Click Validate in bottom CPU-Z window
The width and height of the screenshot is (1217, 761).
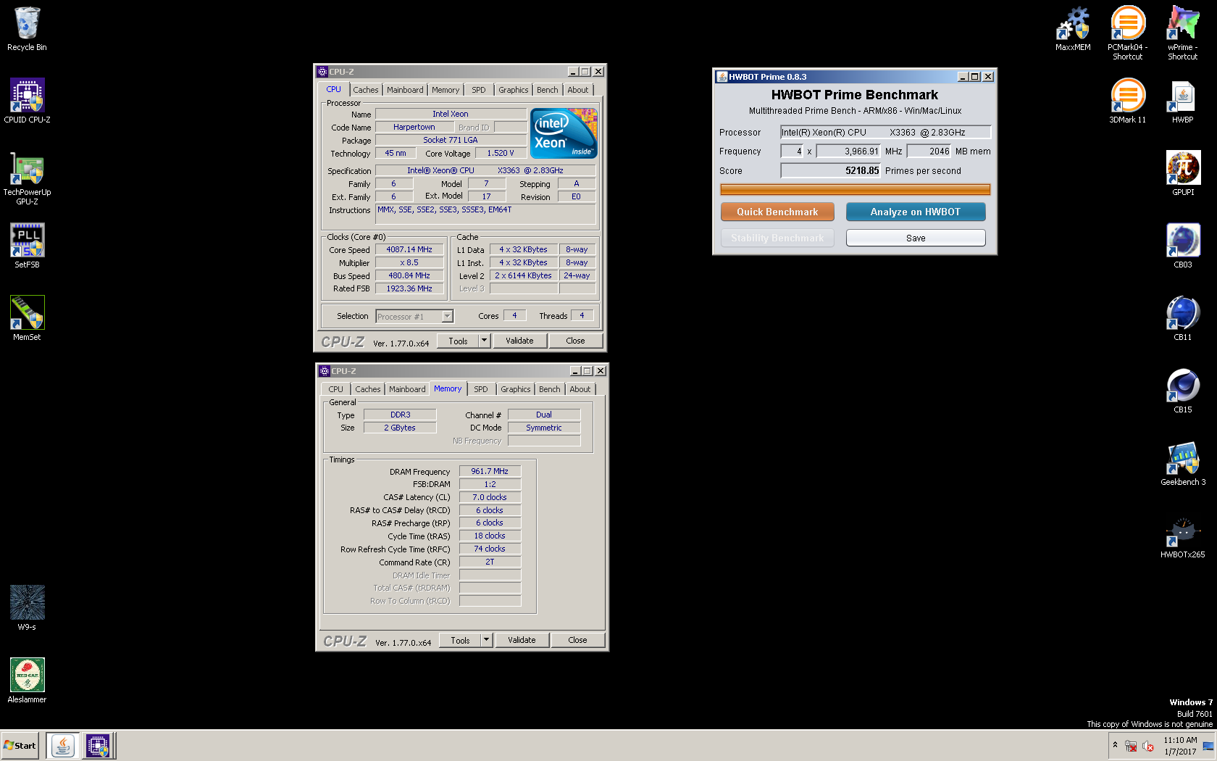coord(522,640)
